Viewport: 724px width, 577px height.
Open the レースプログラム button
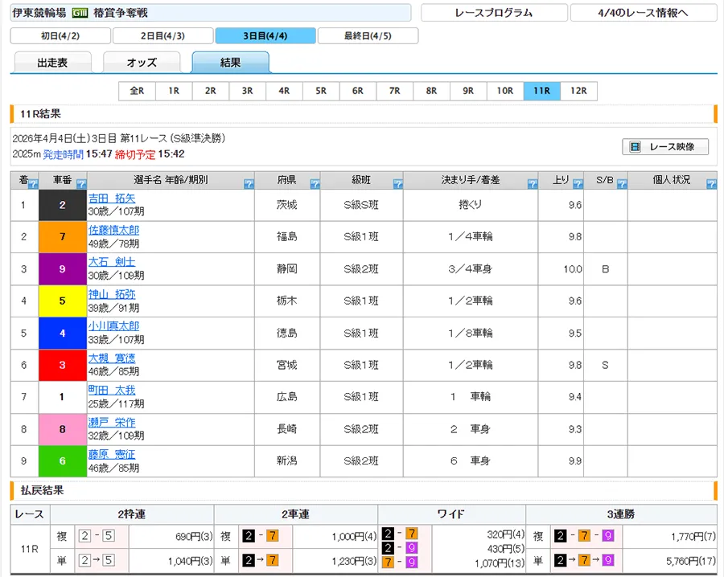click(493, 13)
